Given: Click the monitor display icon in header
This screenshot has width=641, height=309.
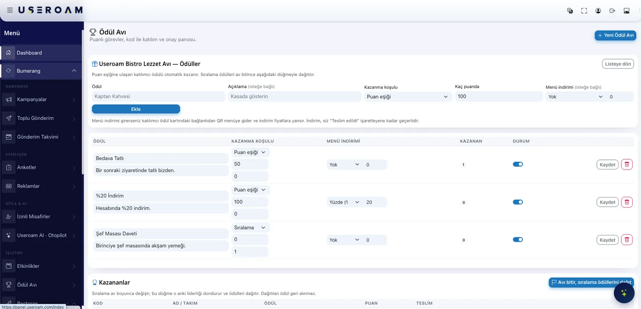Looking at the screenshot, I should click(627, 11).
